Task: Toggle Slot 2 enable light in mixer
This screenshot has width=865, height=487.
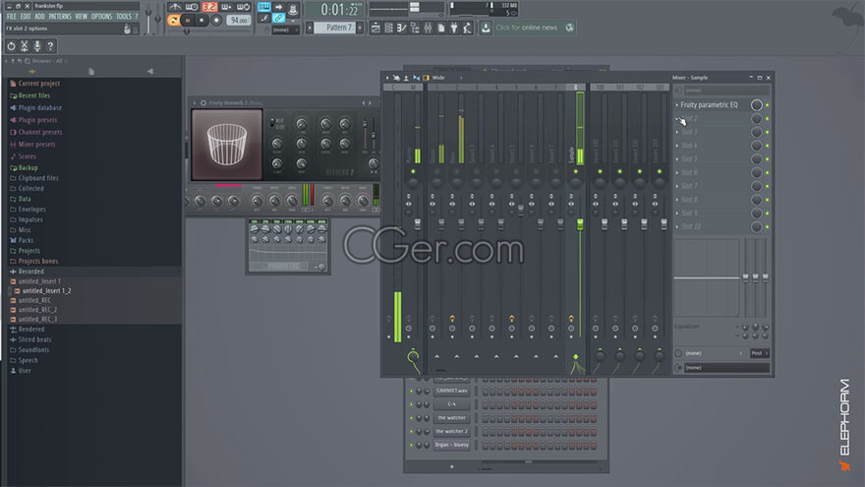Action: pyautogui.click(x=768, y=119)
